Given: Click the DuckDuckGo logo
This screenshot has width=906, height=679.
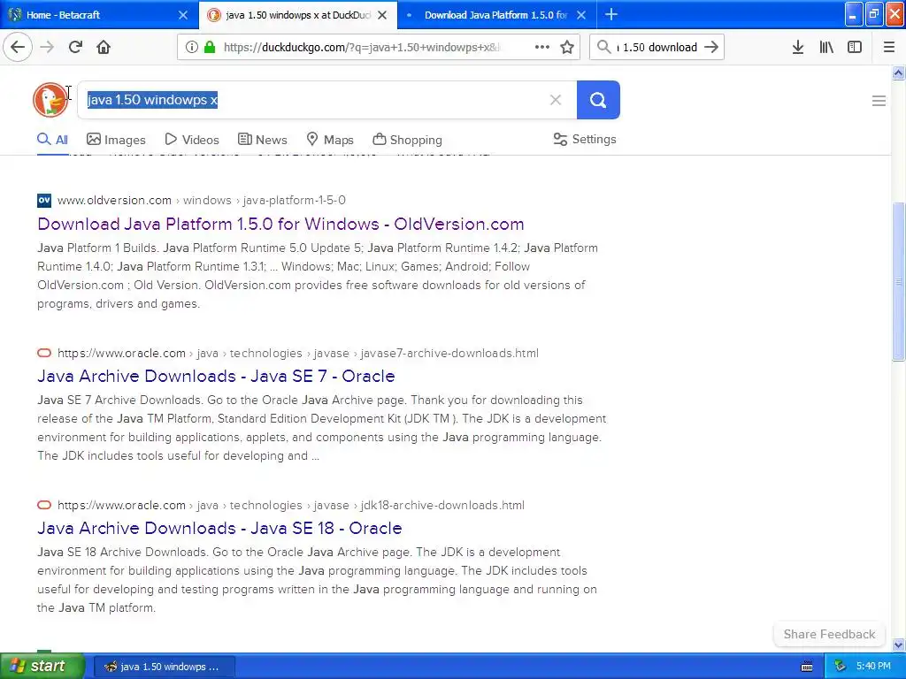Looking at the screenshot, I should click(50, 100).
